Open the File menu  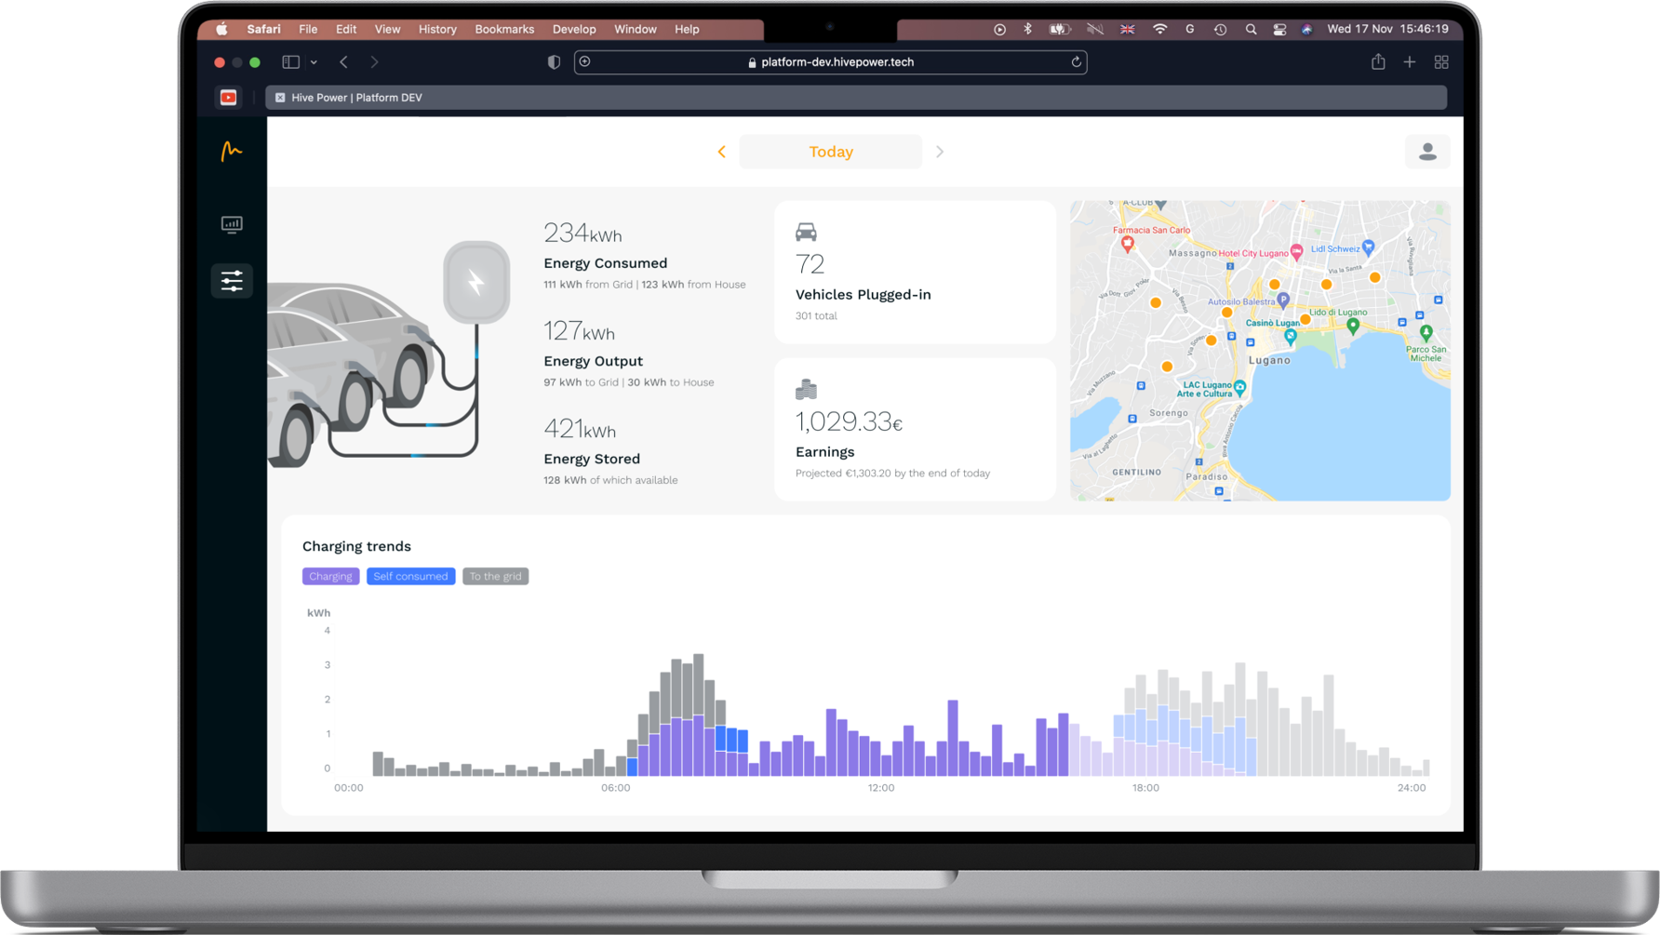[308, 29]
